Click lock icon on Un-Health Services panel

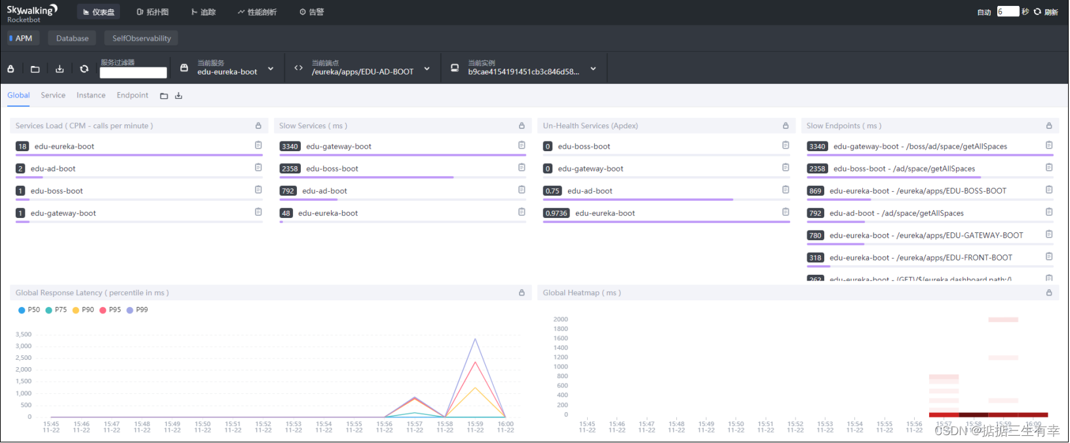[786, 126]
